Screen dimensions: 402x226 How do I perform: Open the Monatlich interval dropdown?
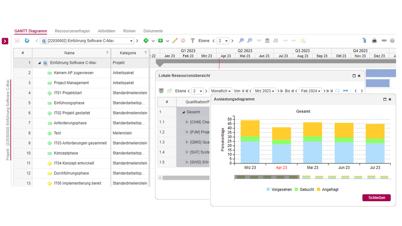pos(221,91)
